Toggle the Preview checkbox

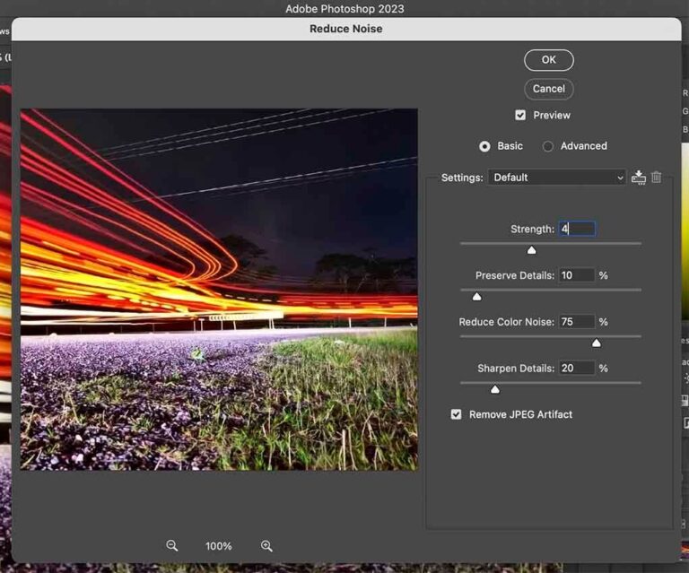[520, 115]
